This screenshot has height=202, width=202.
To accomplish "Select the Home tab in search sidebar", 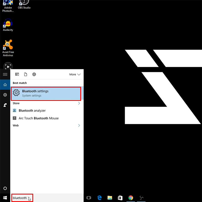I will (x=5, y=85).
